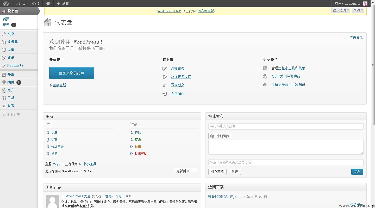The width and height of the screenshot is (375, 208).
Task: Click 文章 count link in 概况
Action: click(x=54, y=133)
